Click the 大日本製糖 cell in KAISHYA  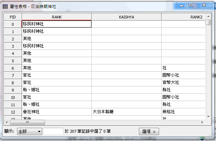pos(126,112)
